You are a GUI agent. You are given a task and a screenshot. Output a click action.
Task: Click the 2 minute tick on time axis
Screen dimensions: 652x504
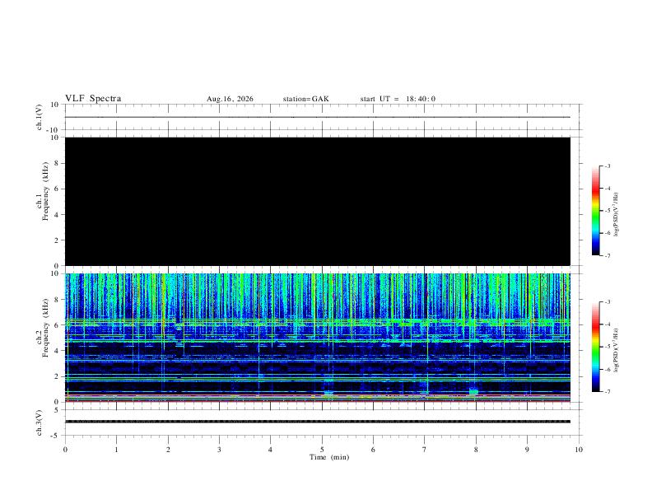pyautogui.click(x=168, y=450)
